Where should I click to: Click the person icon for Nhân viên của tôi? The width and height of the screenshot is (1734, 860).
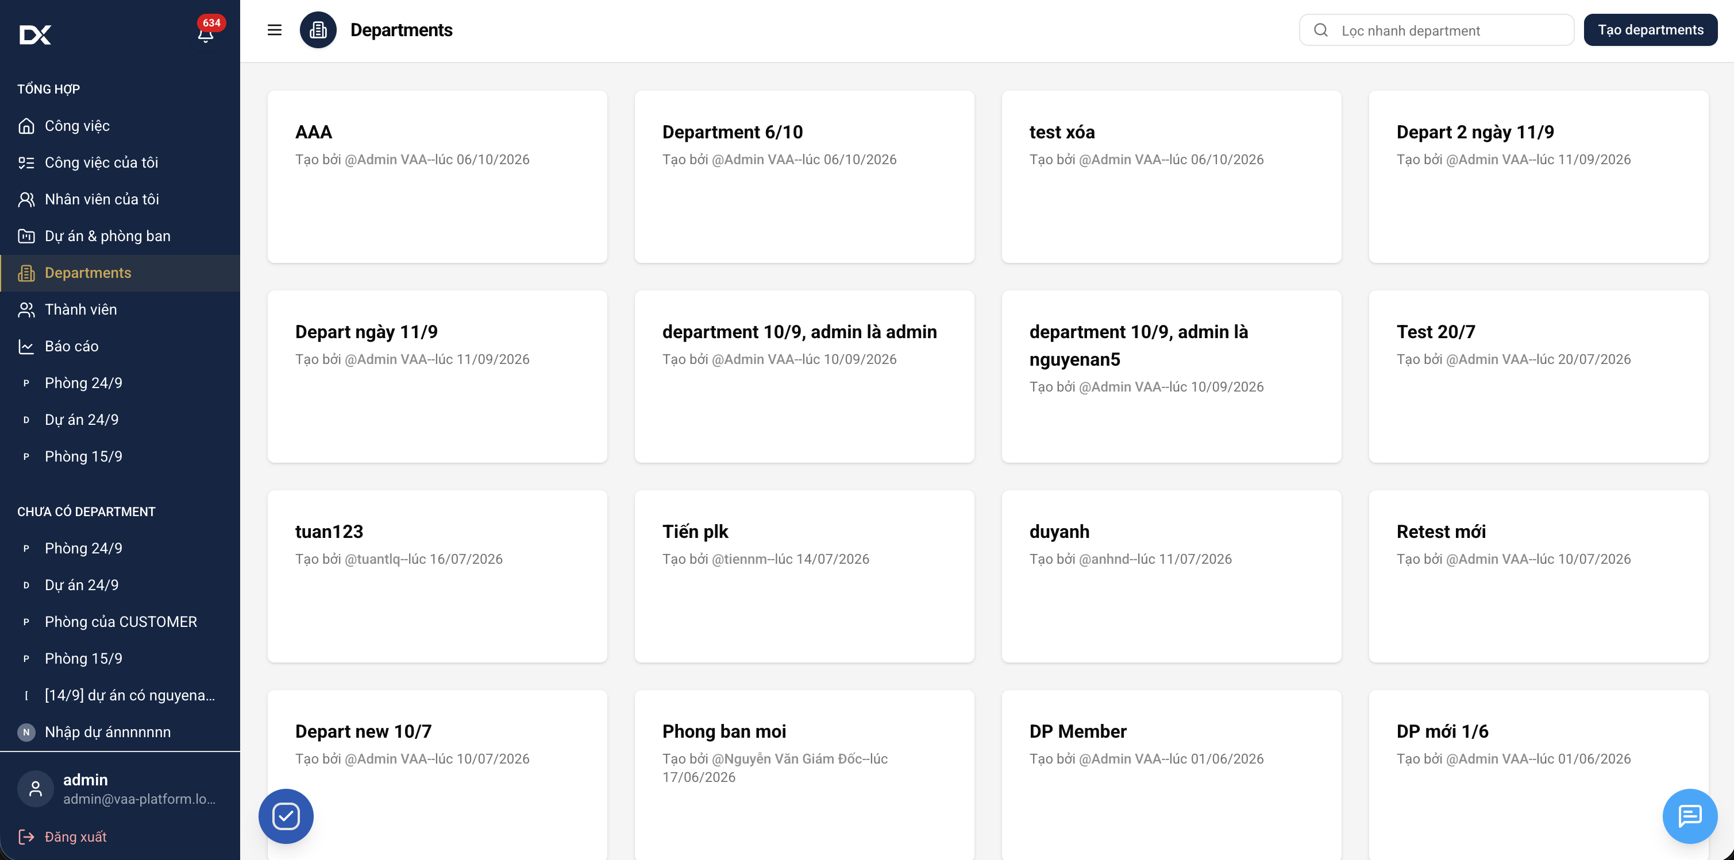[26, 199]
